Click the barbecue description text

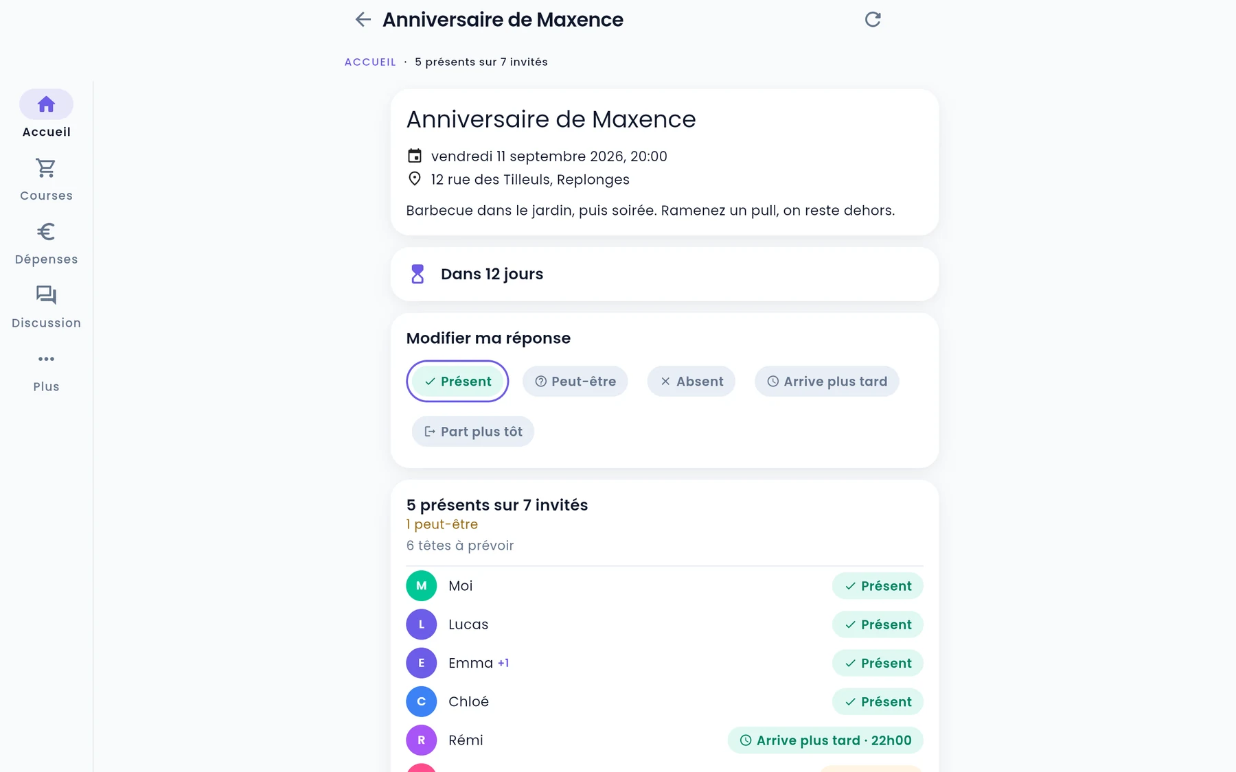tap(650, 211)
